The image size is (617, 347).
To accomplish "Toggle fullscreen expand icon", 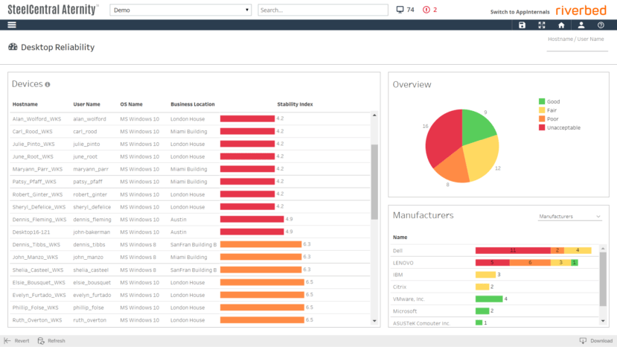I will coord(541,25).
